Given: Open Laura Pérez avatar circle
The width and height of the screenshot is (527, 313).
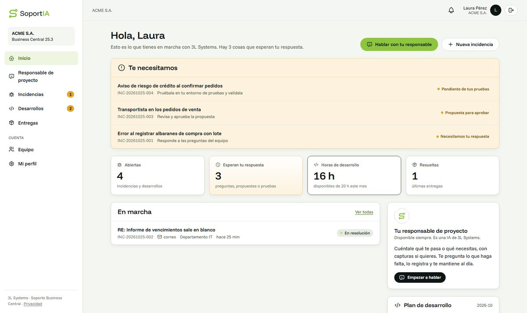Looking at the screenshot, I should pos(495,10).
